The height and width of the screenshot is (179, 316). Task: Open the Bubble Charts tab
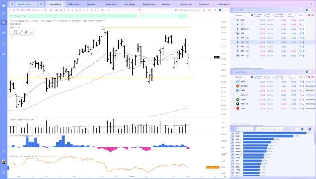[149, 4]
